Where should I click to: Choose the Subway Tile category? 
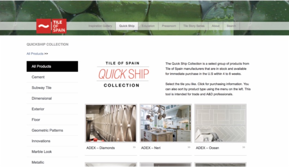click(52, 88)
